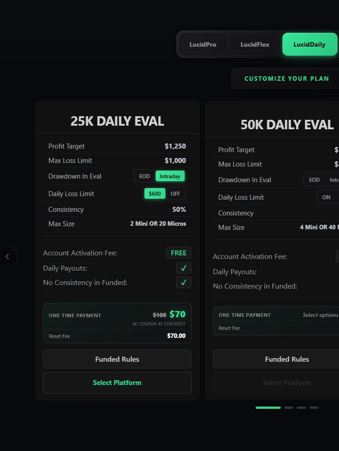Click the Max Size label in 50K card
The width and height of the screenshot is (339, 451).
[231, 227]
